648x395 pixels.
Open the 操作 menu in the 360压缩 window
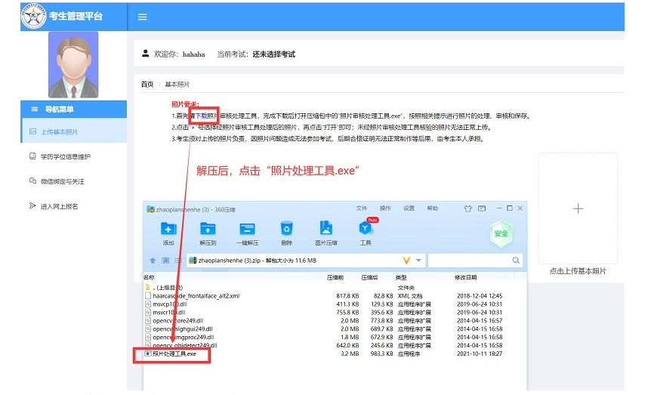coord(385,208)
